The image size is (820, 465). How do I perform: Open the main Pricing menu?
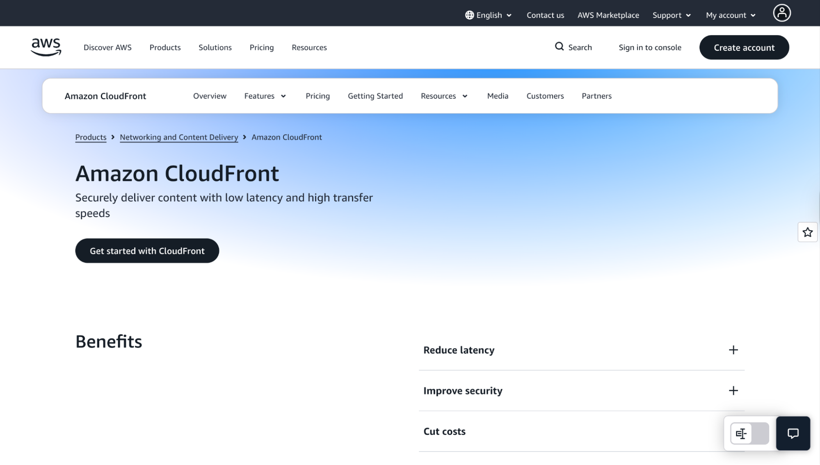(261, 48)
